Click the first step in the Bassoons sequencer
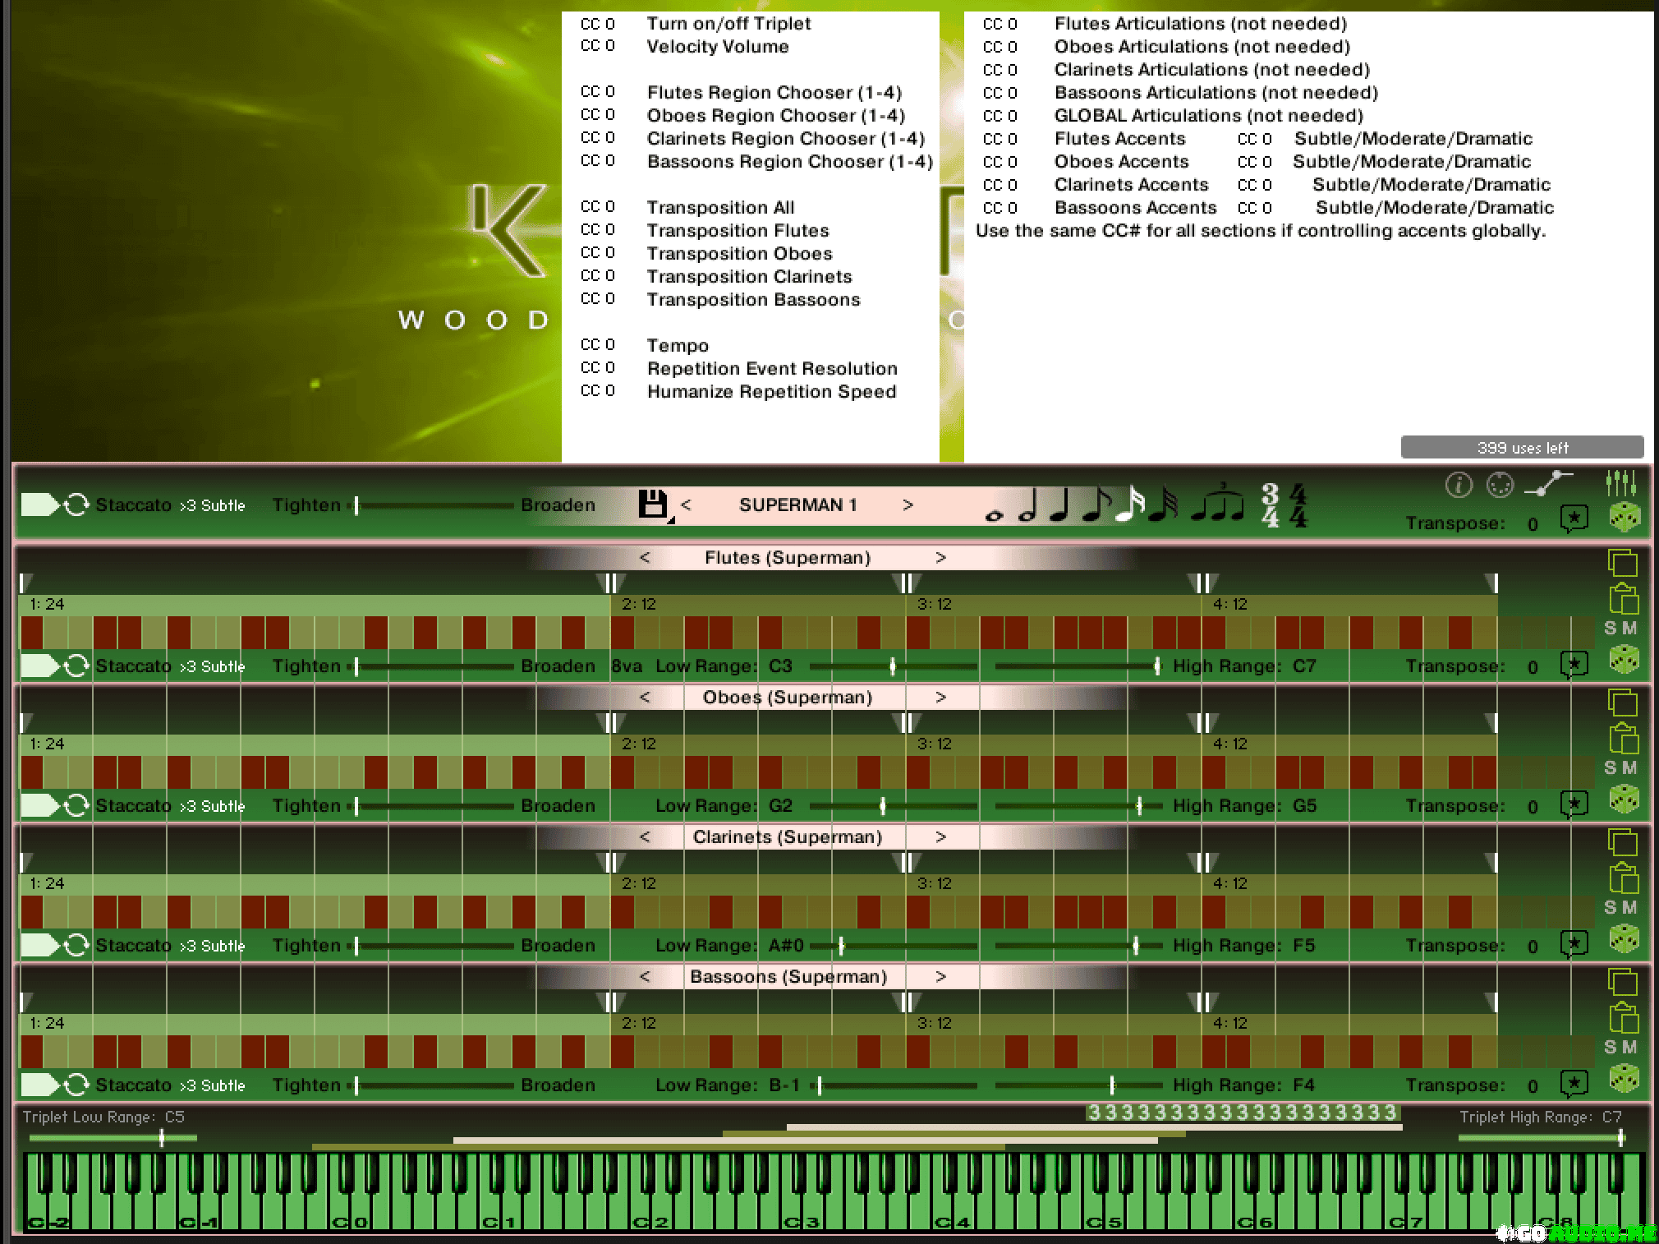This screenshot has width=1659, height=1244. click(32, 1052)
